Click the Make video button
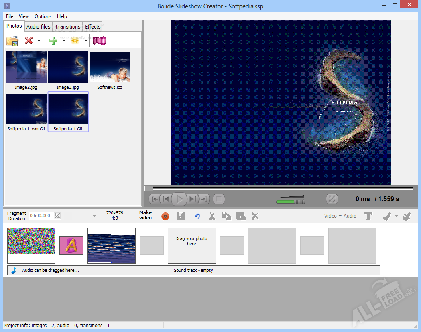This screenshot has width=421, height=332. pos(145,215)
